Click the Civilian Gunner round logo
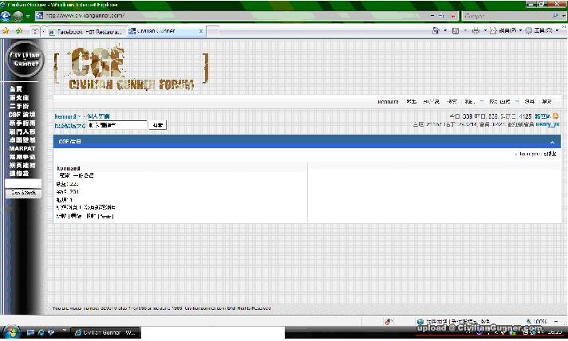 tap(25, 61)
